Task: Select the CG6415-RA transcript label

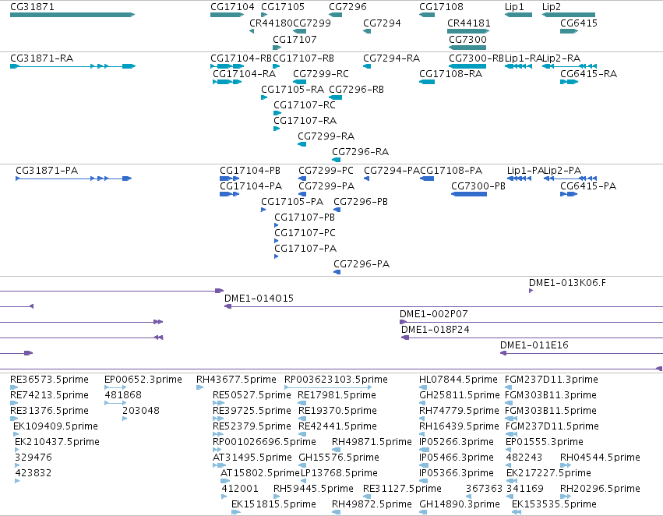Action: [588, 73]
